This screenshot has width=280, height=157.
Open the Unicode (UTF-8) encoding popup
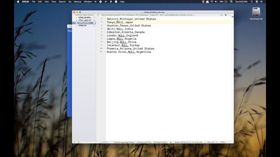144,142
